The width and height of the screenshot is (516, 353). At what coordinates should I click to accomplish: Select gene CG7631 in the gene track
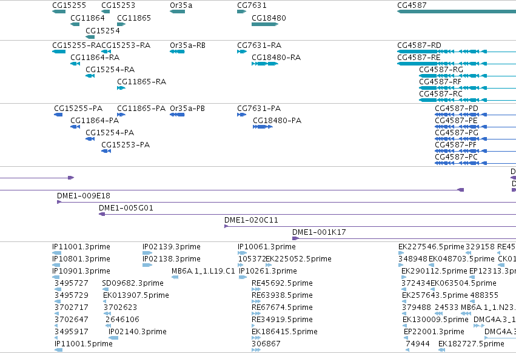tap(241, 12)
